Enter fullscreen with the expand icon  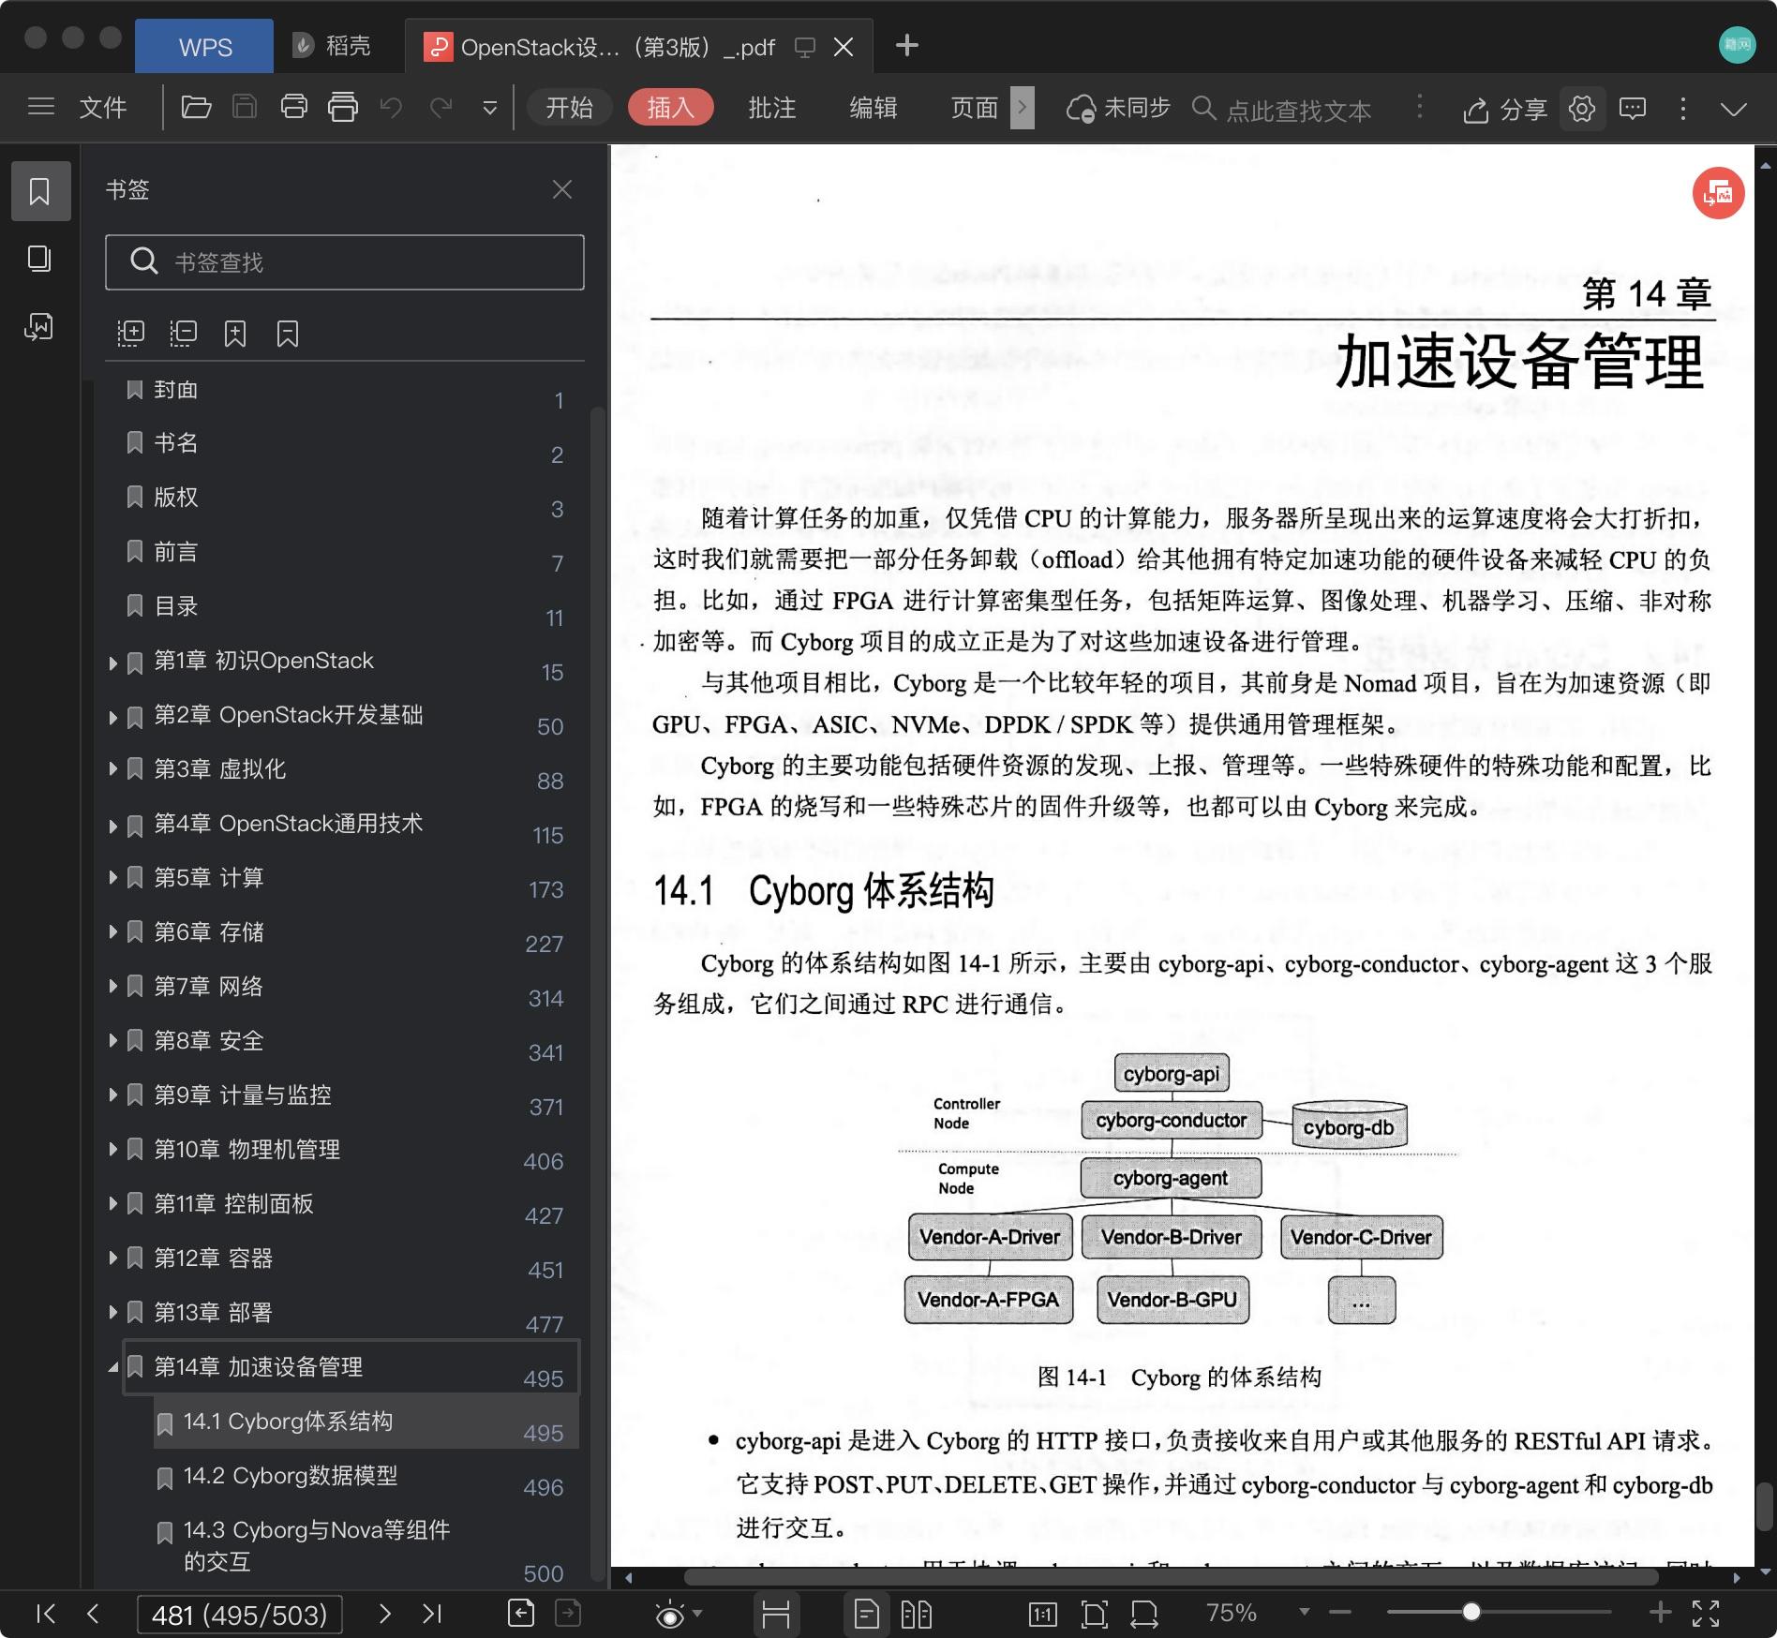pos(1706,1613)
